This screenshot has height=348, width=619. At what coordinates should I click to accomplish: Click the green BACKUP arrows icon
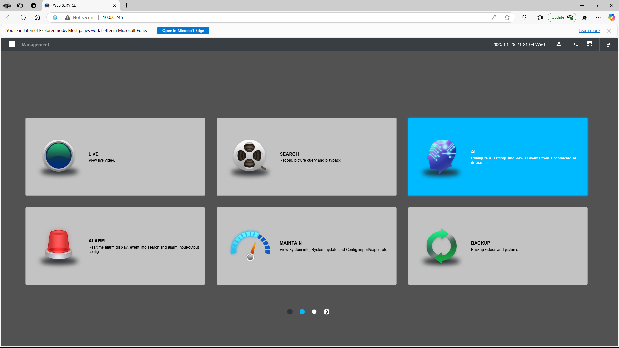pyautogui.click(x=441, y=246)
